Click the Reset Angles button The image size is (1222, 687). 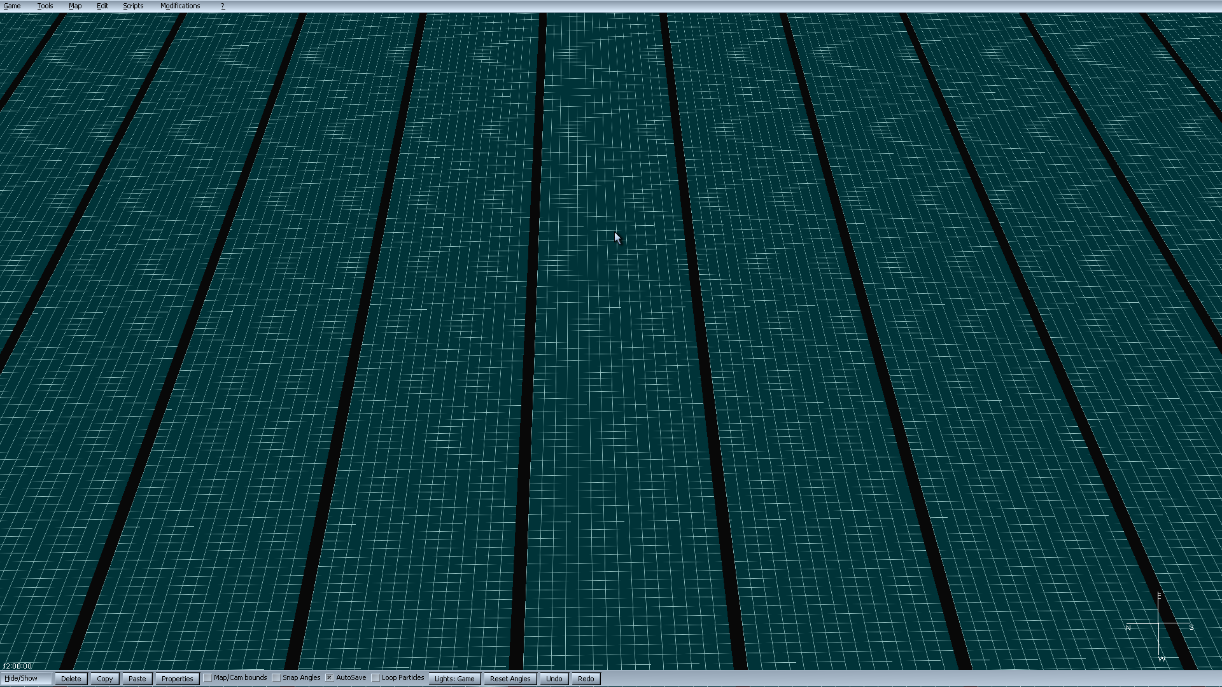click(x=510, y=679)
